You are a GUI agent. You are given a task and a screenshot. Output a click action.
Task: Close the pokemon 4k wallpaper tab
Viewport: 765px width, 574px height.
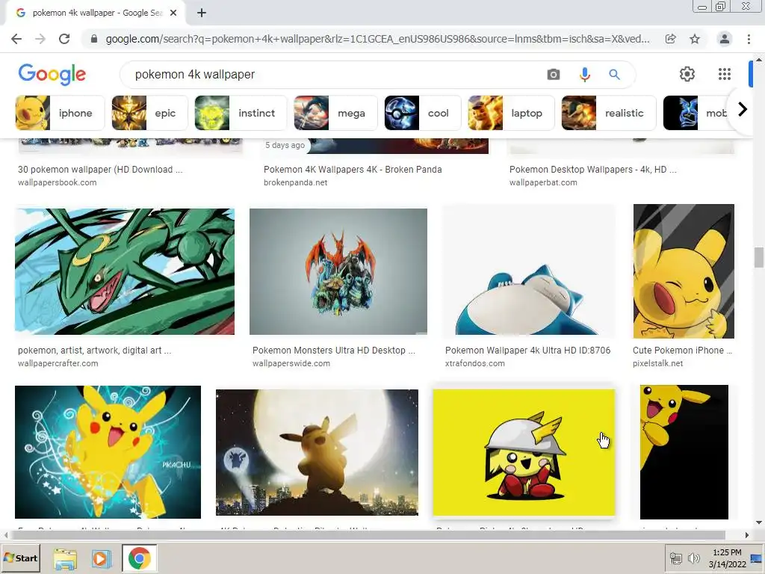click(173, 13)
